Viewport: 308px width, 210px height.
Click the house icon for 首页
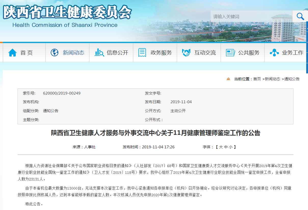tap(12, 53)
